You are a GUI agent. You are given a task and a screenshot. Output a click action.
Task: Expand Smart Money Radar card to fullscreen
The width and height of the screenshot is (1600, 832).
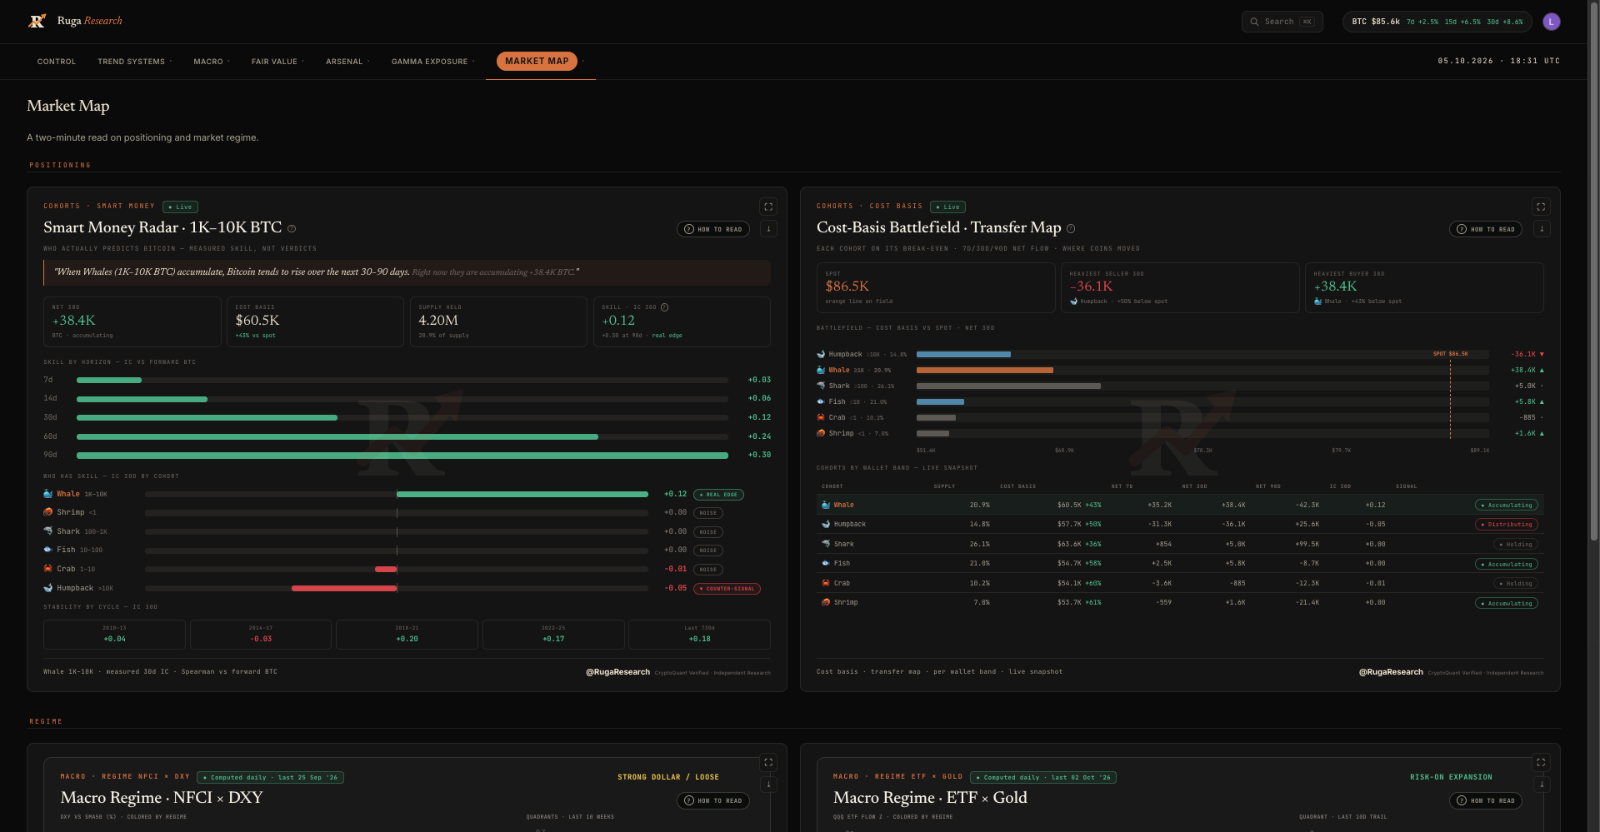(x=768, y=207)
